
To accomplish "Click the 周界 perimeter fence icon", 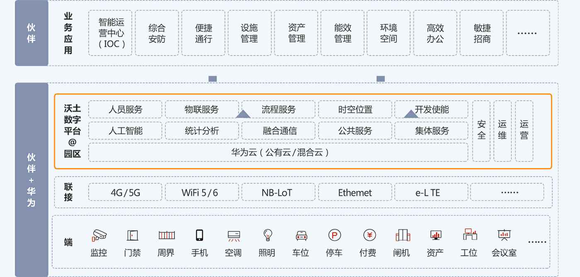I will 166,236.
